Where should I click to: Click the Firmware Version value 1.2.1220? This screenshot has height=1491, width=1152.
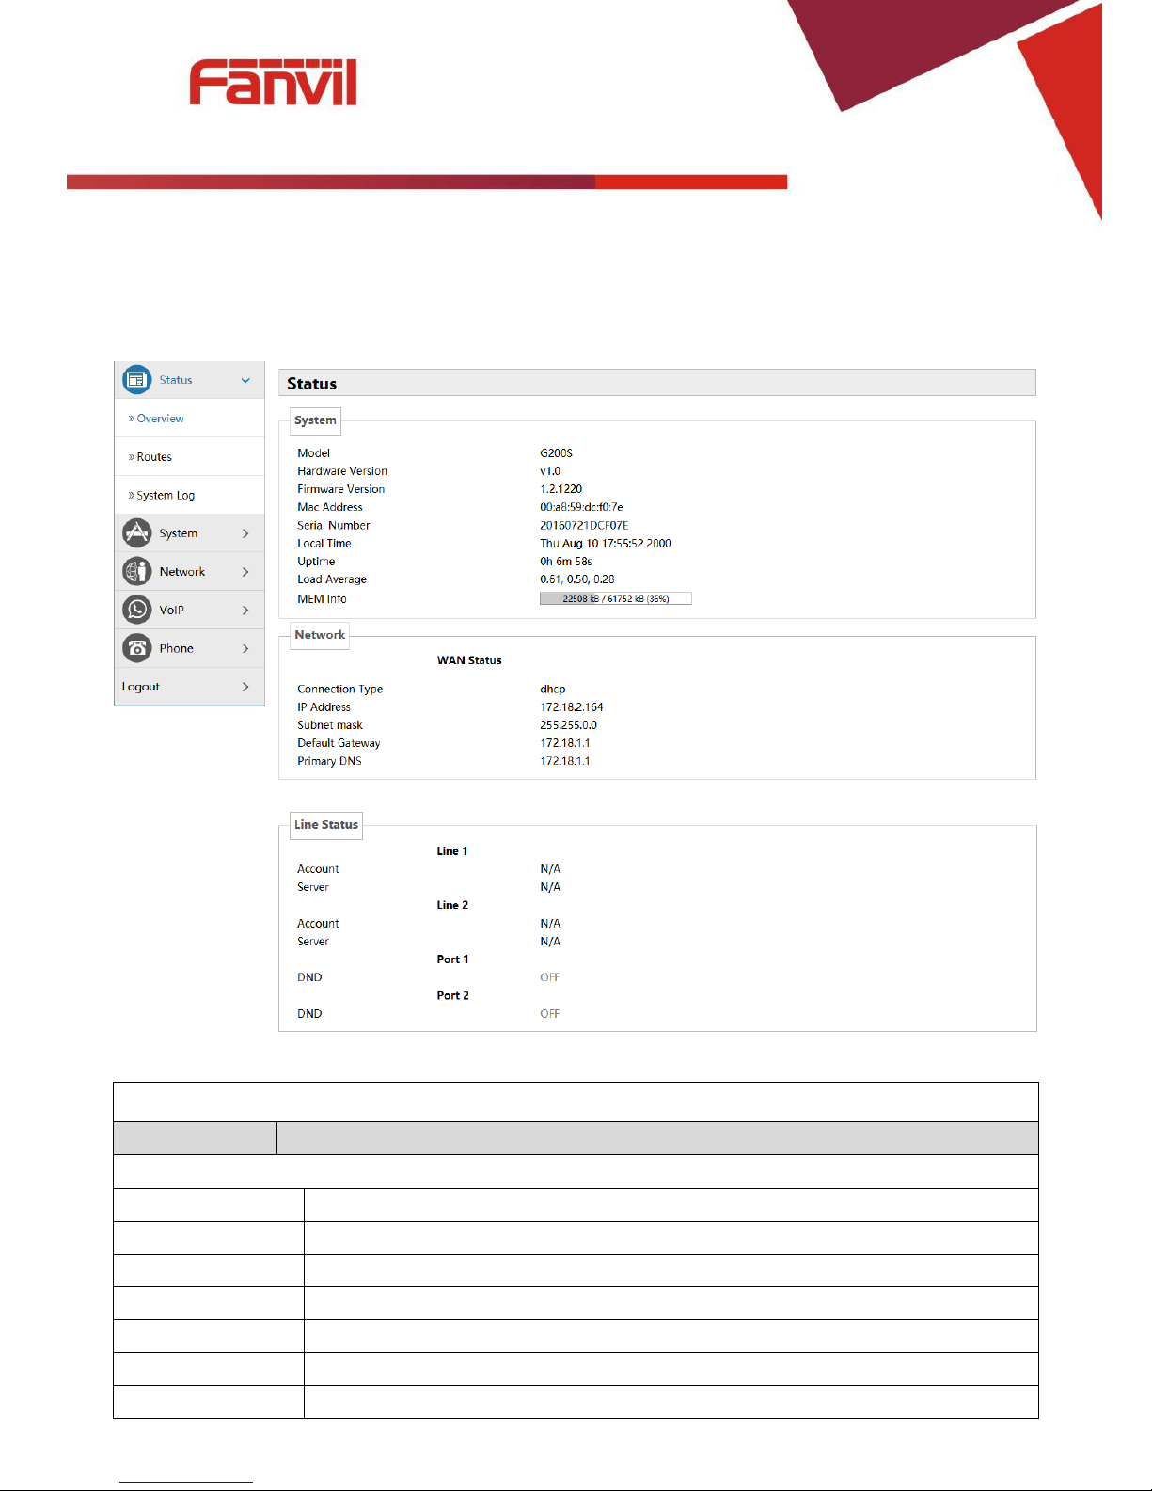tap(561, 489)
